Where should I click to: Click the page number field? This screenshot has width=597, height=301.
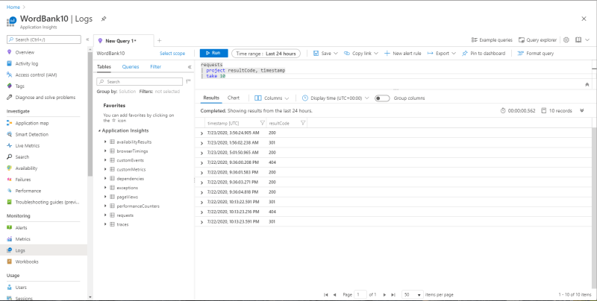(x=360, y=294)
